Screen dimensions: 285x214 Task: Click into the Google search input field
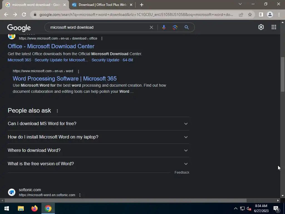click(x=98, y=27)
